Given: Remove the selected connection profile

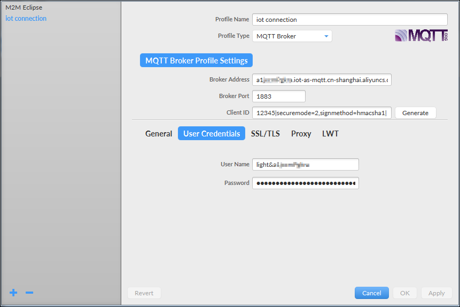Looking at the screenshot, I should (x=29, y=293).
